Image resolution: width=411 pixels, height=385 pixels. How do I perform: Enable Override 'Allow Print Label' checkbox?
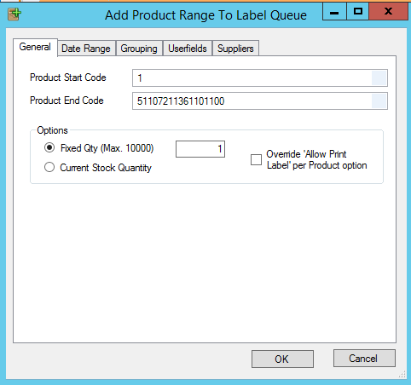pyautogui.click(x=256, y=159)
